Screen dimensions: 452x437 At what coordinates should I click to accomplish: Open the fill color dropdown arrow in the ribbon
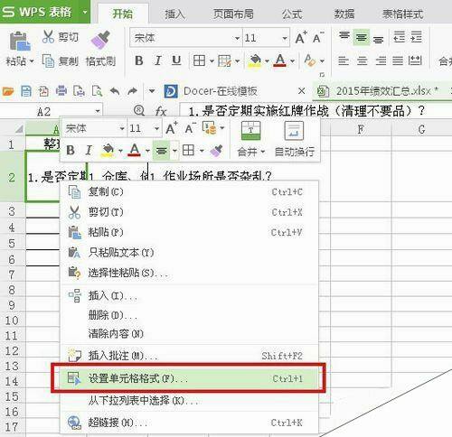[x=267, y=61]
